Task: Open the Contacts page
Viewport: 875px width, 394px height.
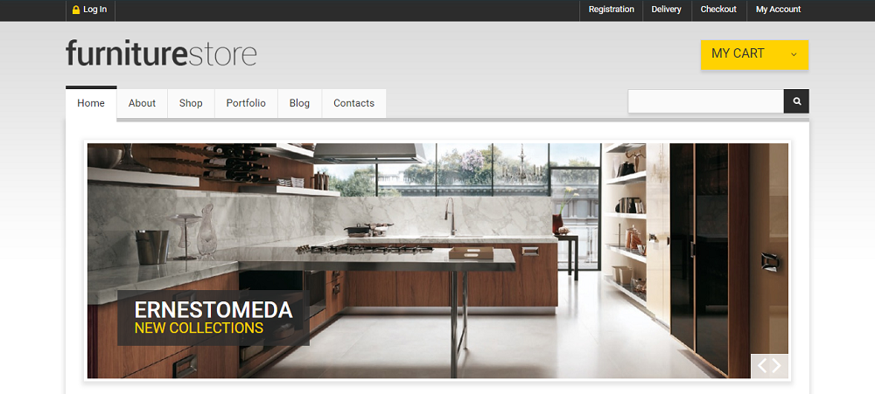Action: point(353,103)
